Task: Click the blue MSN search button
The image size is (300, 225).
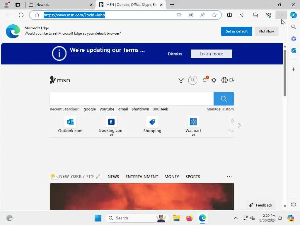Action: (x=224, y=99)
